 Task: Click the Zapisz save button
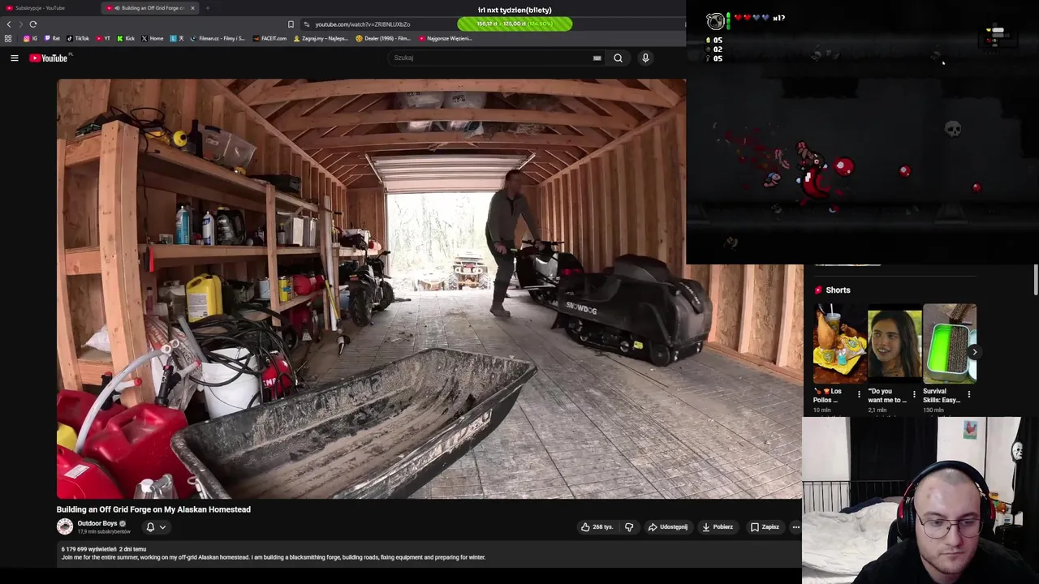(x=765, y=527)
